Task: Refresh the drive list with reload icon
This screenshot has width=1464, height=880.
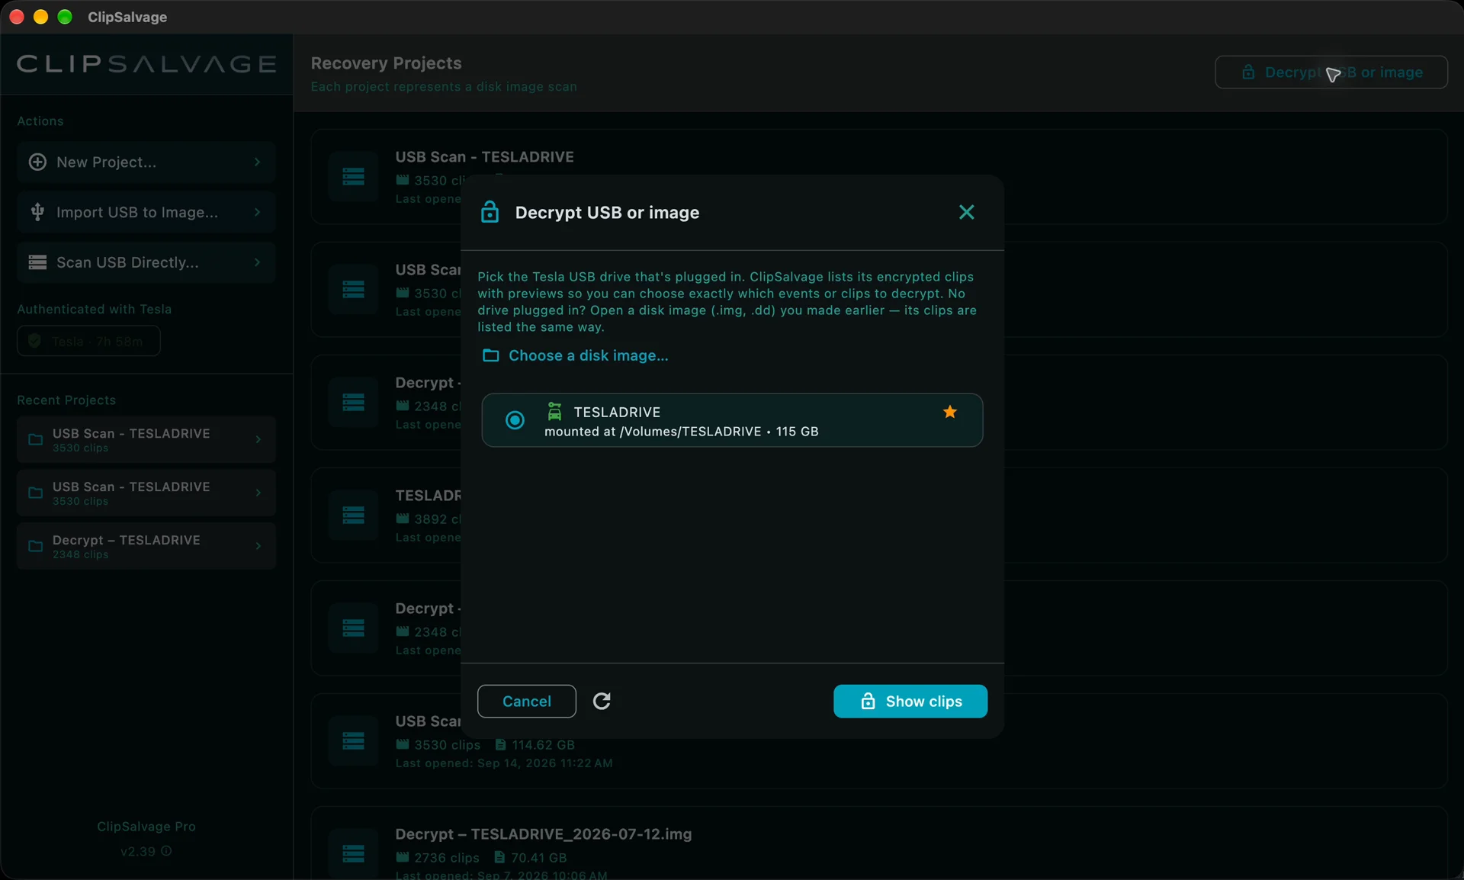Action: pos(602,701)
